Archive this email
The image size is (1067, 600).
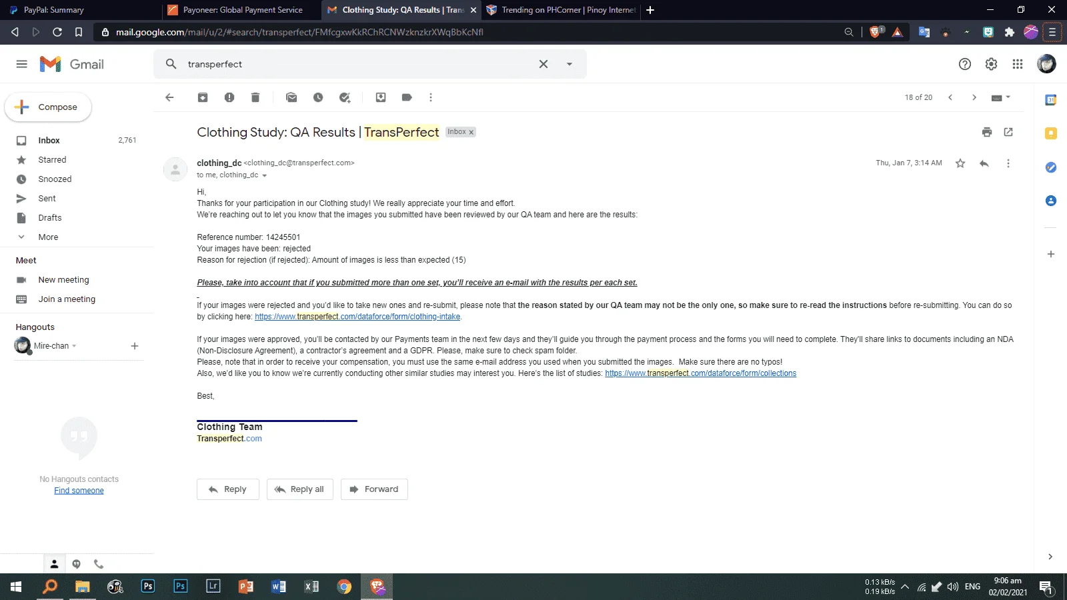tap(203, 97)
